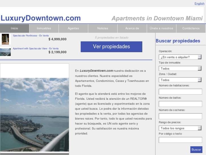Open the Contáctanos menu tab

pyautogui.click(x=191, y=28)
